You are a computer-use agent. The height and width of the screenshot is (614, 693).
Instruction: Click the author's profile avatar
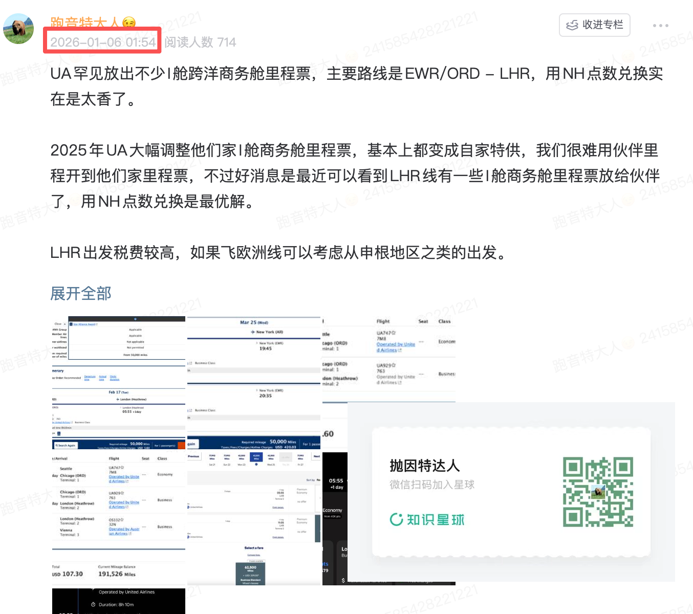pyautogui.click(x=18, y=28)
